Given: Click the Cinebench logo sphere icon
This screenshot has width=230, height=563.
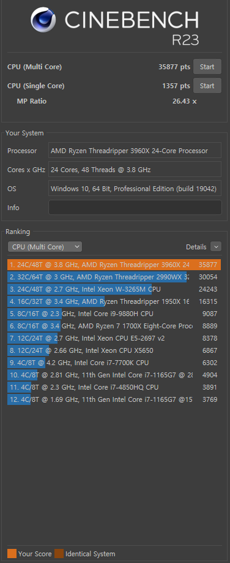Looking at the screenshot, I should [43, 20].
